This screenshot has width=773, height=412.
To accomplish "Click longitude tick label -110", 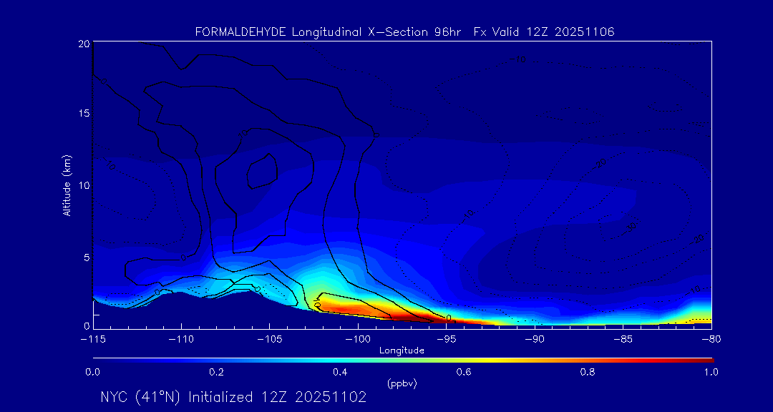I will [x=181, y=339].
